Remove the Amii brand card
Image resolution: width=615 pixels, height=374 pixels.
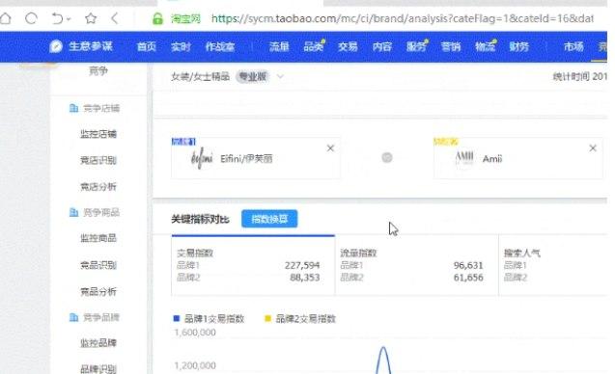593,148
